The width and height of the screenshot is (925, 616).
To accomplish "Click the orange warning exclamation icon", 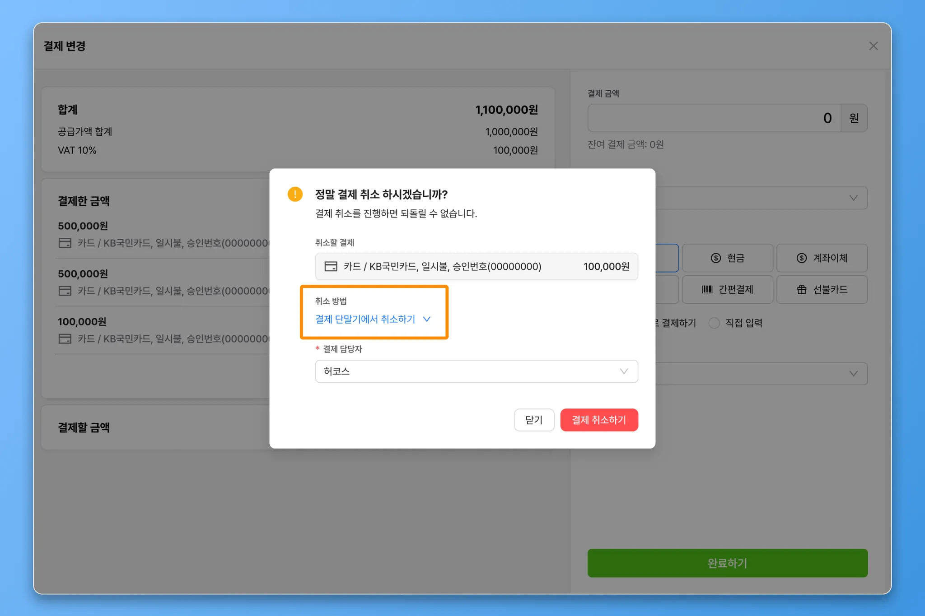I will coord(295,194).
